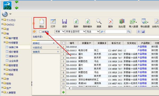The height and width of the screenshot is (96, 159).
Task: Expand the 人事管理 tree folder
Action: tap(2, 92)
